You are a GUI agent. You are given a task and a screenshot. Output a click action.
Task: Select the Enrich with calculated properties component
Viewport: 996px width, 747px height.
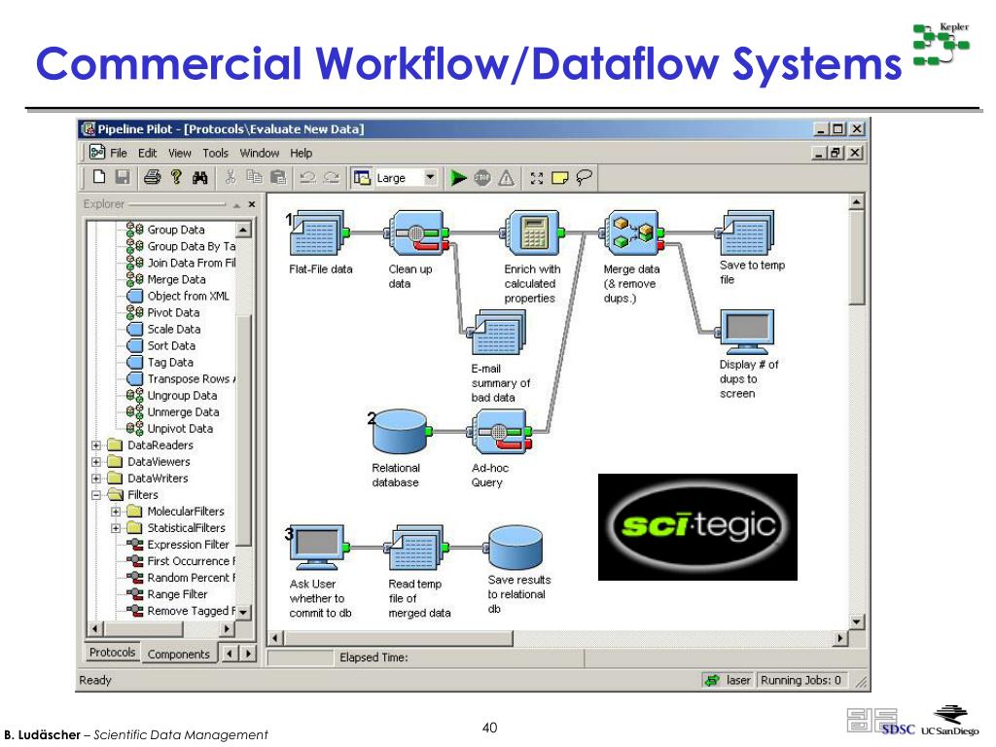click(534, 233)
